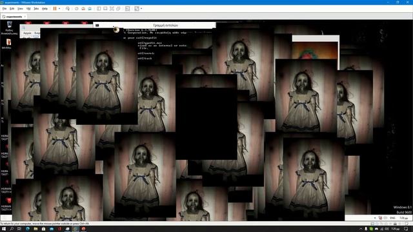Image resolution: width=413 pixels, height=232 pixels.
Task: Open the Recycle Bin on guest desktop
Action: tap(9, 28)
